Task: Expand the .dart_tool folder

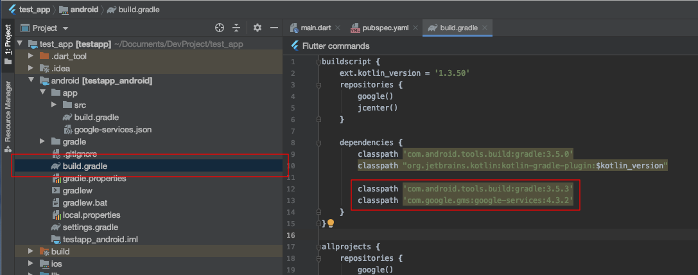Action: pos(31,56)
